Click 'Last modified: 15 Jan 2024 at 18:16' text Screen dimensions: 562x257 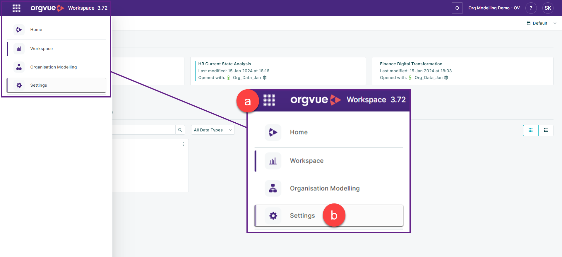click(x=234, y=71)
